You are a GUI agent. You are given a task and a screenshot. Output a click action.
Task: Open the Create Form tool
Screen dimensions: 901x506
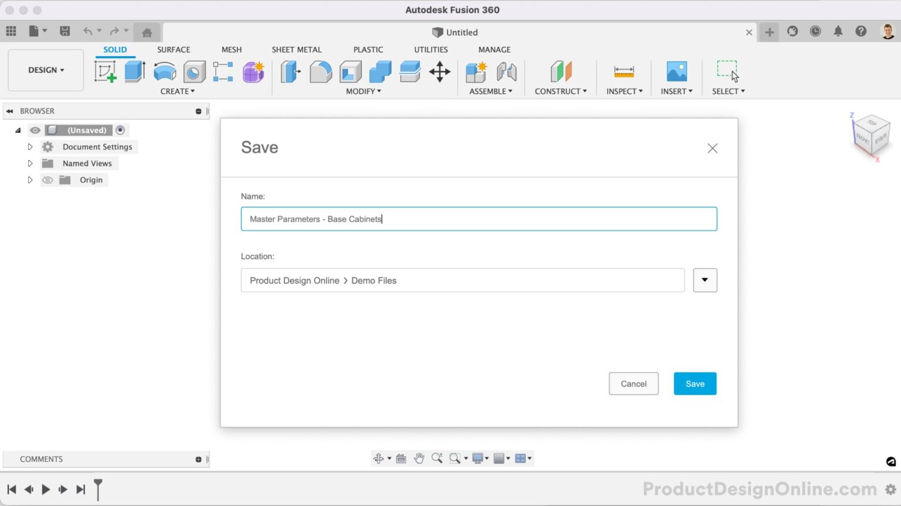[253, 71]
